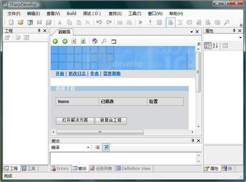Click the 打开解决方案 button
The height and width of the screenshot is (182, 246).
click(75, 121)
